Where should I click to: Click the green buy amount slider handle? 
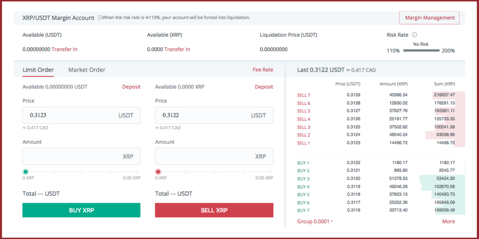click(26, 172)
